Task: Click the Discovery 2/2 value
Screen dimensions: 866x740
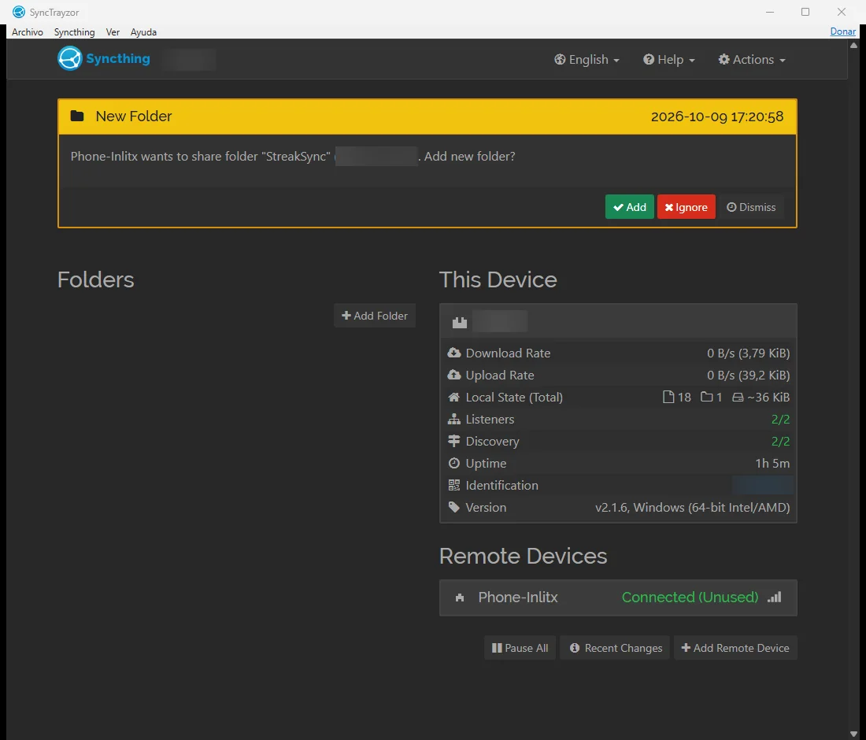Action: coord(780,441)
